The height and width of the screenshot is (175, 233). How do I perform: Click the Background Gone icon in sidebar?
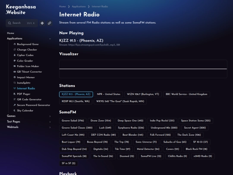pyautogui.click(x=15, y=44)
